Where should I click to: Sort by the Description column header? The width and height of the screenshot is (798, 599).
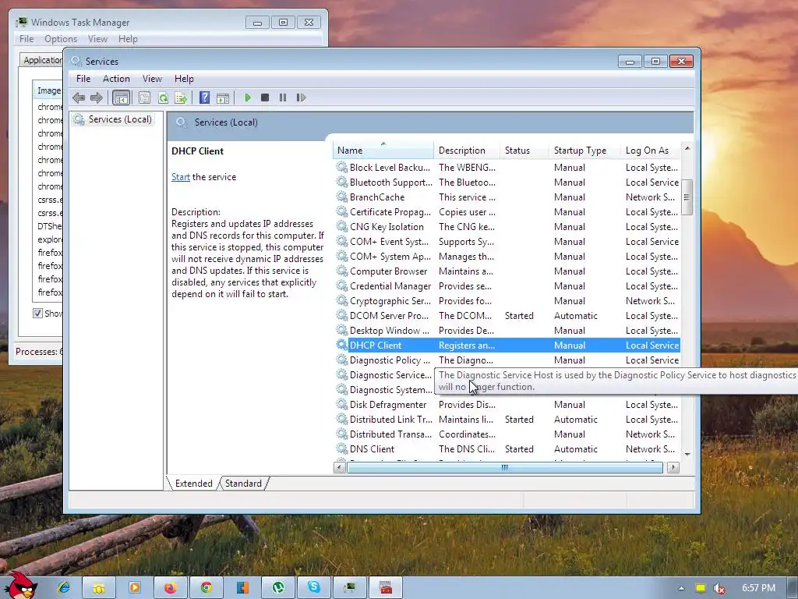point(467,151)
